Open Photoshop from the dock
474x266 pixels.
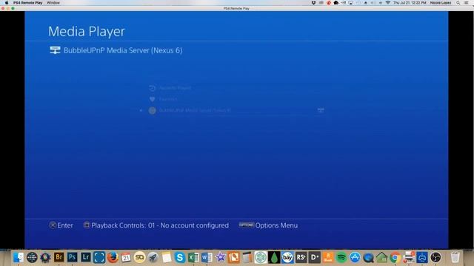[72, 257]
